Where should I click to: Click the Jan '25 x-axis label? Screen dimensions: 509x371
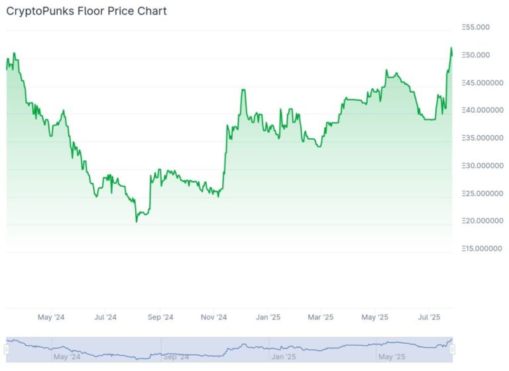point(268,317)
